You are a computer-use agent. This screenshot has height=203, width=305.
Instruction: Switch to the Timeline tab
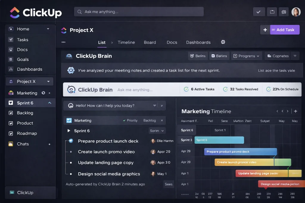[126, 43]
